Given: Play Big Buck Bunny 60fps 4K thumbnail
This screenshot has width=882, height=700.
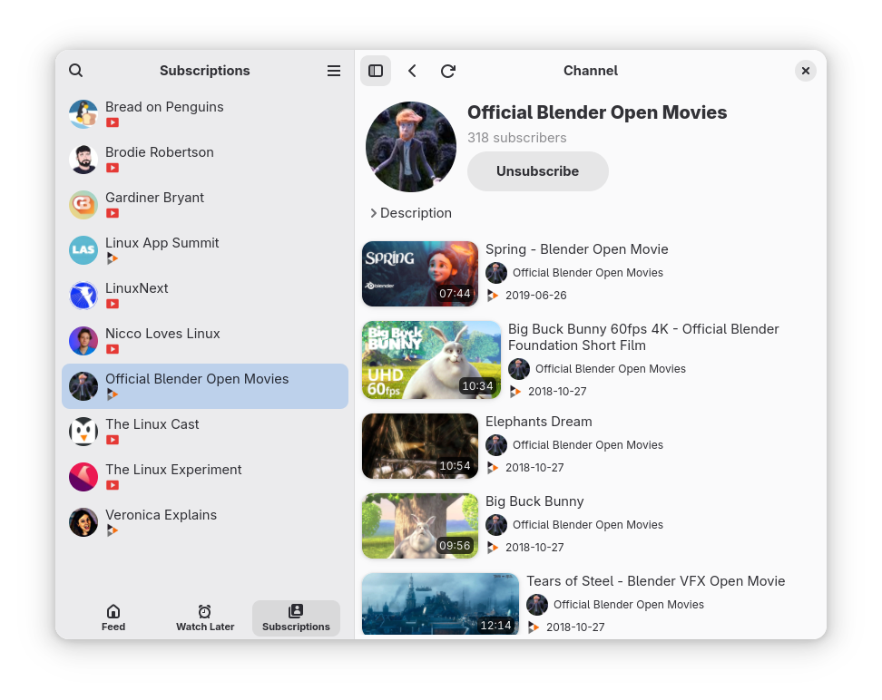Looking at the screenshot, I should pyautogui.click(x=431, y=360).
